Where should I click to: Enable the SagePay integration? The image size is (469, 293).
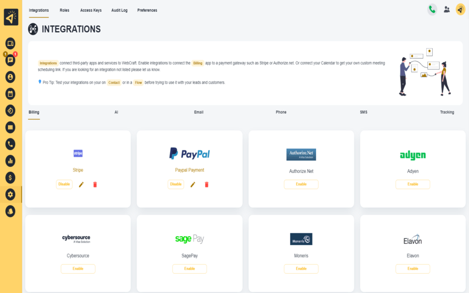189,269
